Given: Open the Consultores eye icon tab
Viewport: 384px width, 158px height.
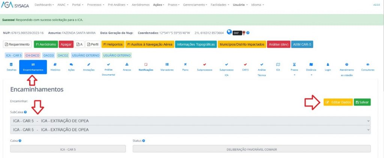Looking at the screenshot, I should coord(367,66).
